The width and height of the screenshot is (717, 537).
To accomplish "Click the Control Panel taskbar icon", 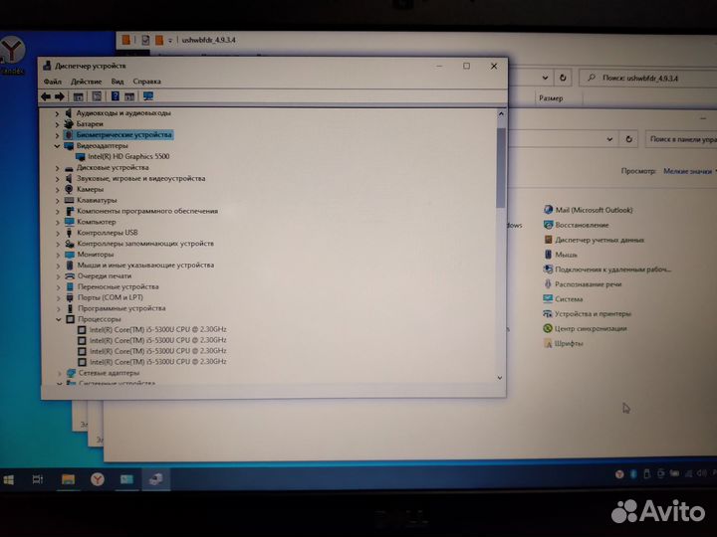I will pos(126,479).
